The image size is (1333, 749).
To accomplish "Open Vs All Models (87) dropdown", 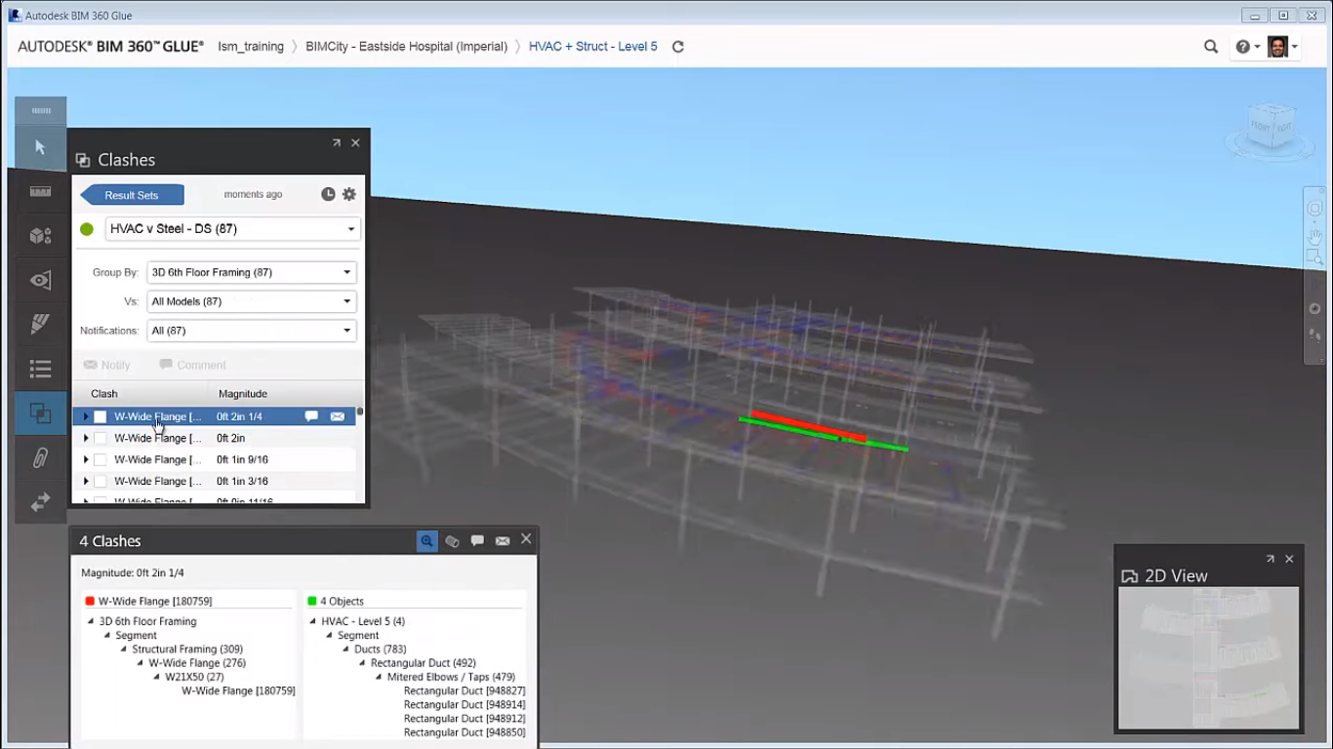I will (x=252, y=302).
